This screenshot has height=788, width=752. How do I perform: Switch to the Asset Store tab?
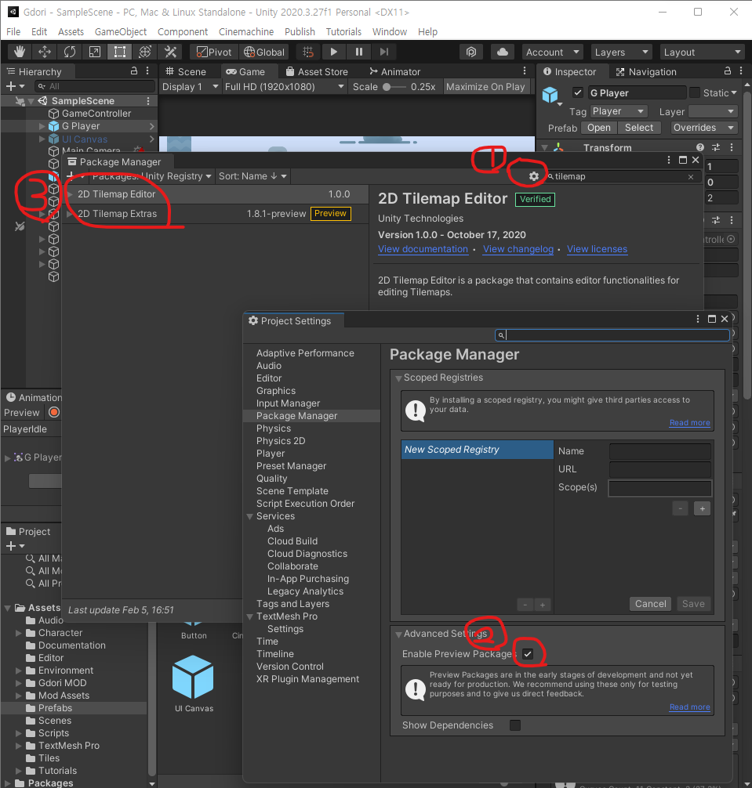[317, 71]
